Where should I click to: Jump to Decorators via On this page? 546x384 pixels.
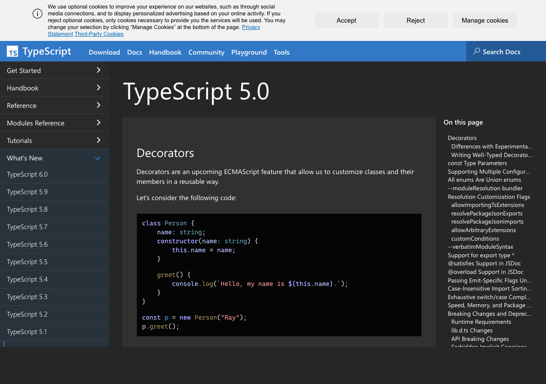(462, 137)
